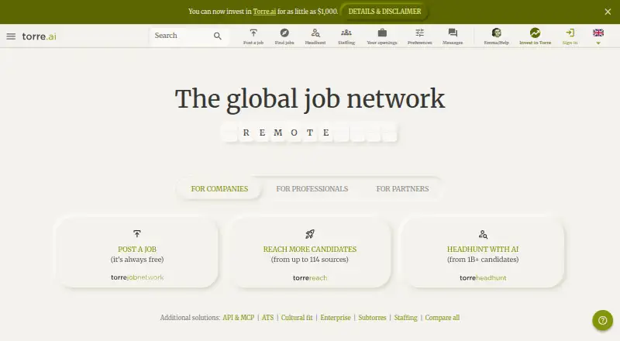Open the Subtorres link
Viewport: 620px width, 341px height.
coord(372,318)
